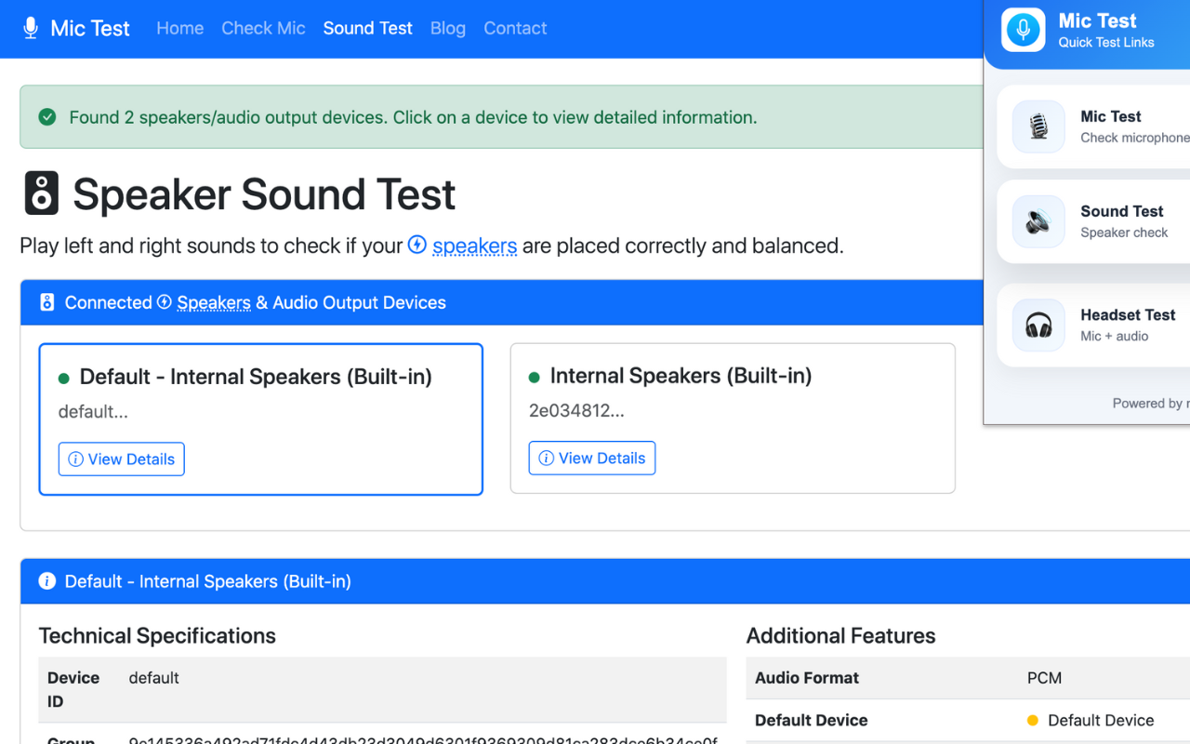Click the Default Device row label
1190x744 pixels.
point(811,720)
